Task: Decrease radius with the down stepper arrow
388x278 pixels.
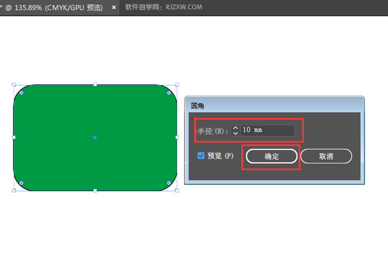Action: [x=236, y=133]
